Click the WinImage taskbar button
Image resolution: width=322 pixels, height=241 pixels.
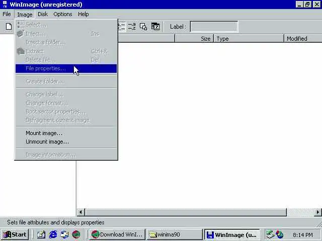pyautogui.click(x=232, y=234)
